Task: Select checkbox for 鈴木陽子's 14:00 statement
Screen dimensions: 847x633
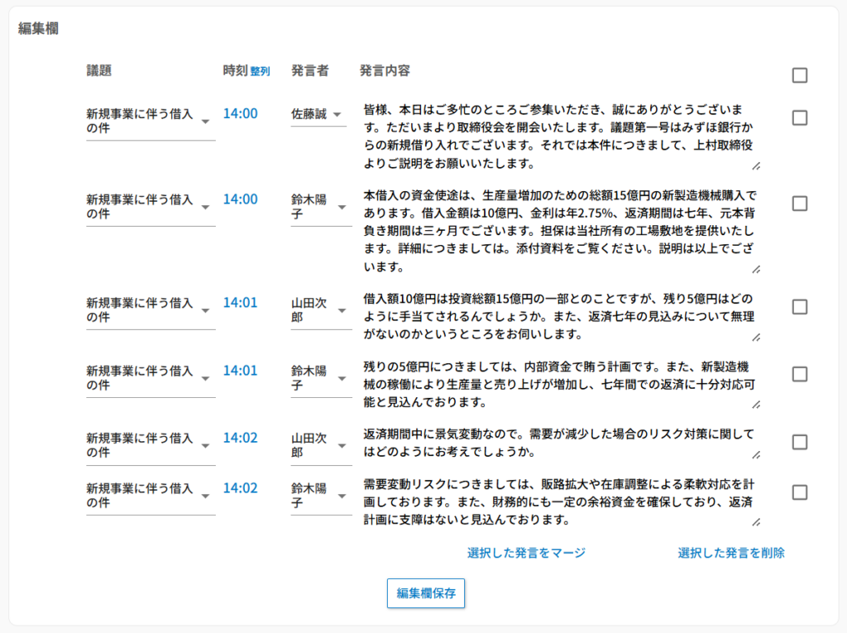Action: pos(799,204)
